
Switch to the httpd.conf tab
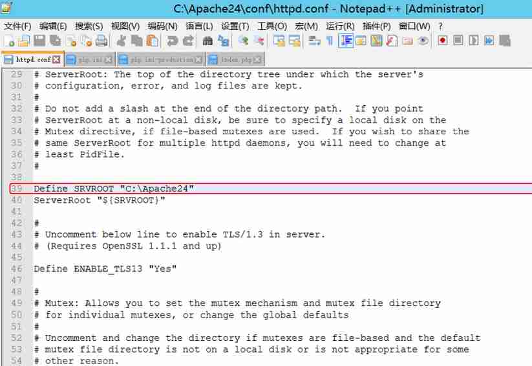tap(32, 59)
